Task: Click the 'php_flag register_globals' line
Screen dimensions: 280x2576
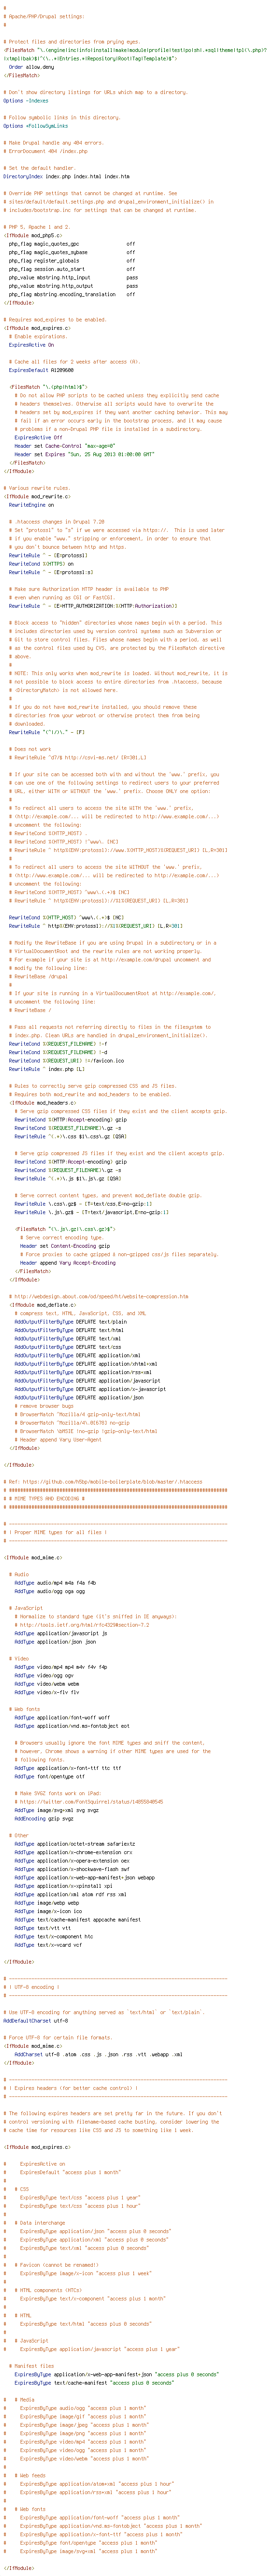Action: 73,260
